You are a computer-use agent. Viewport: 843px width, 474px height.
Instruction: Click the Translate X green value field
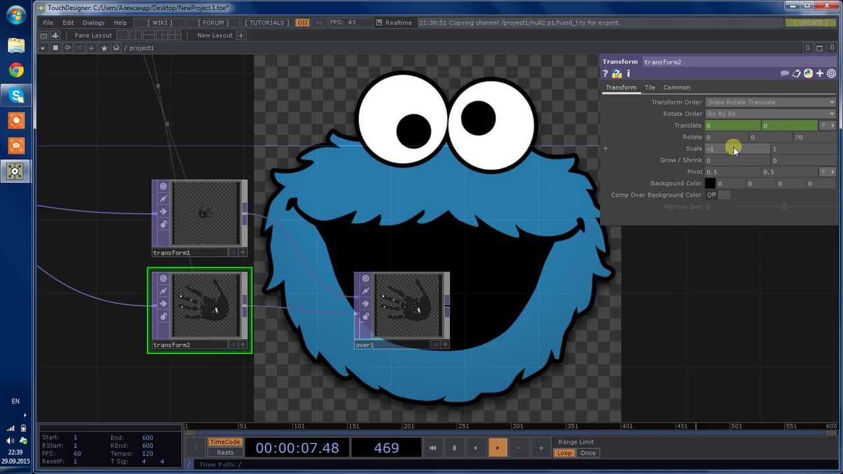point(733,125)
